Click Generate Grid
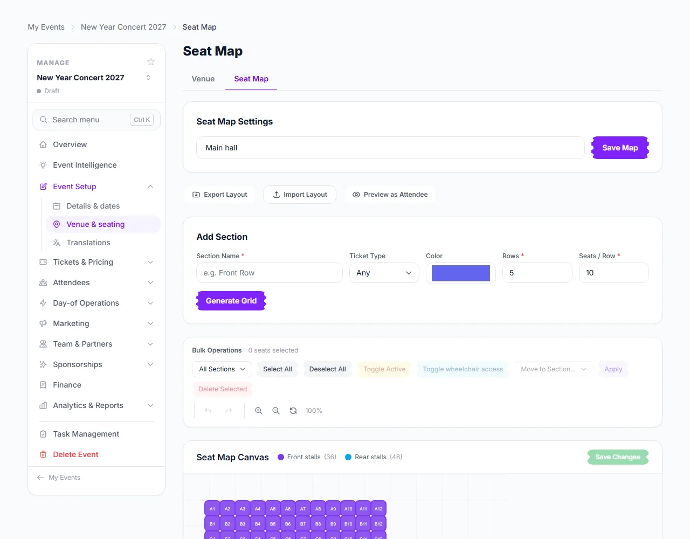Viewport: 690px width, 539px height. (x=231, y=301)
